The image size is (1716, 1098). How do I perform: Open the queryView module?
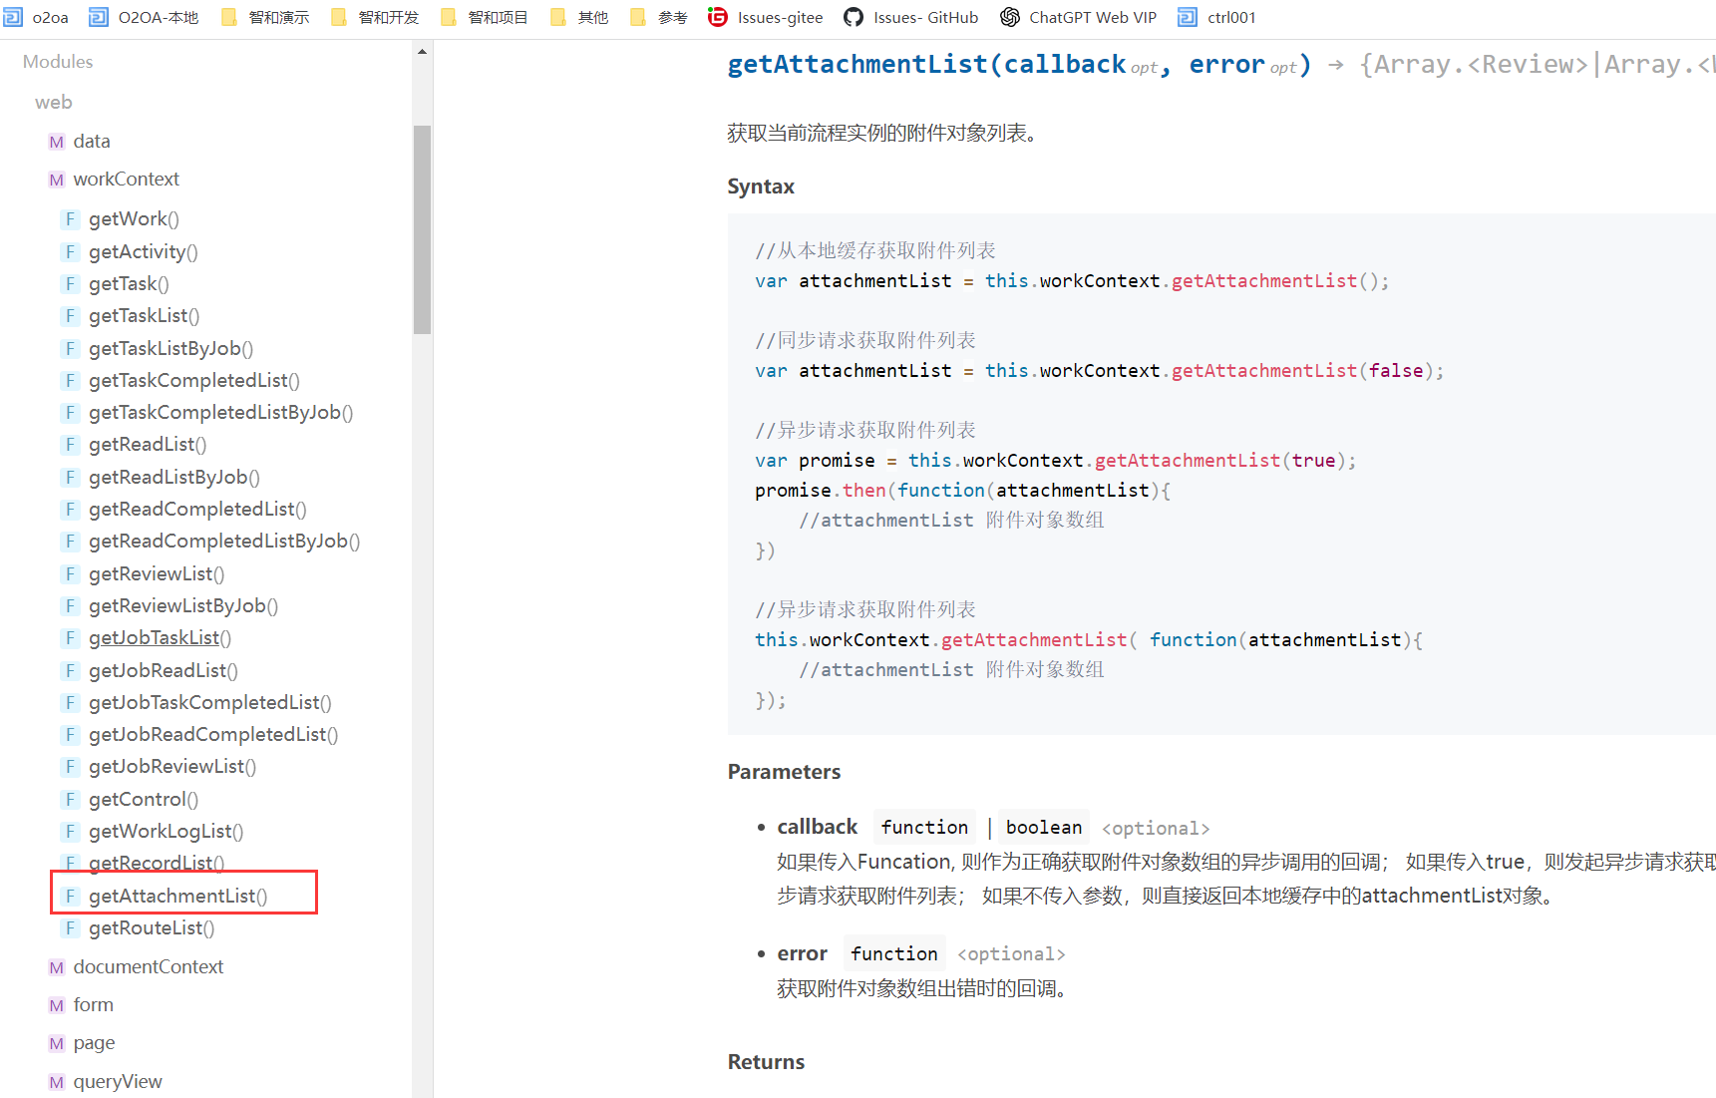(x=118, y=1082)
